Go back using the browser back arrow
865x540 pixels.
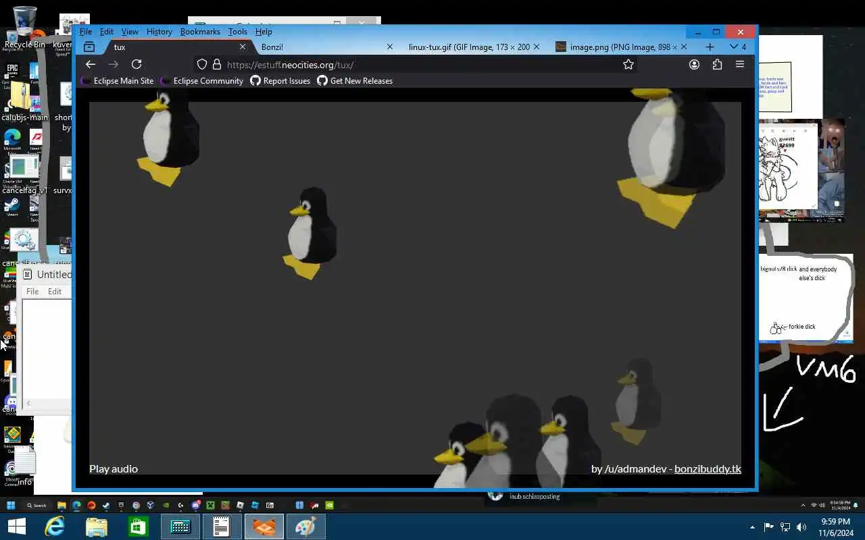click(91, 64)
